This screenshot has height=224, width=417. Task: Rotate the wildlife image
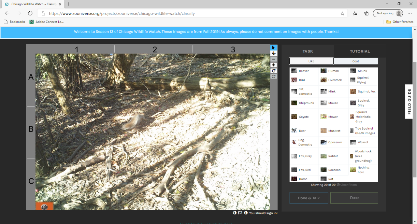point(274,71)
